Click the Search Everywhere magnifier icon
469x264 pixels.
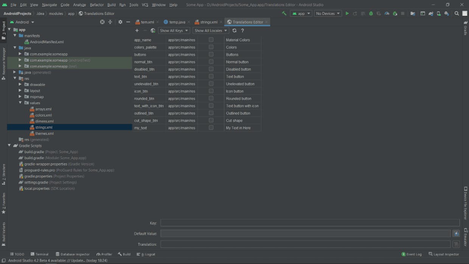(x=457, y=13)
